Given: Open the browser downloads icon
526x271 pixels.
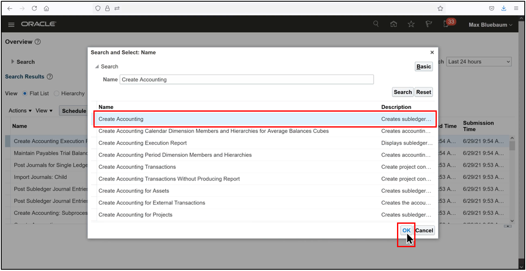Looking at the screenshot, I should 503,8.
